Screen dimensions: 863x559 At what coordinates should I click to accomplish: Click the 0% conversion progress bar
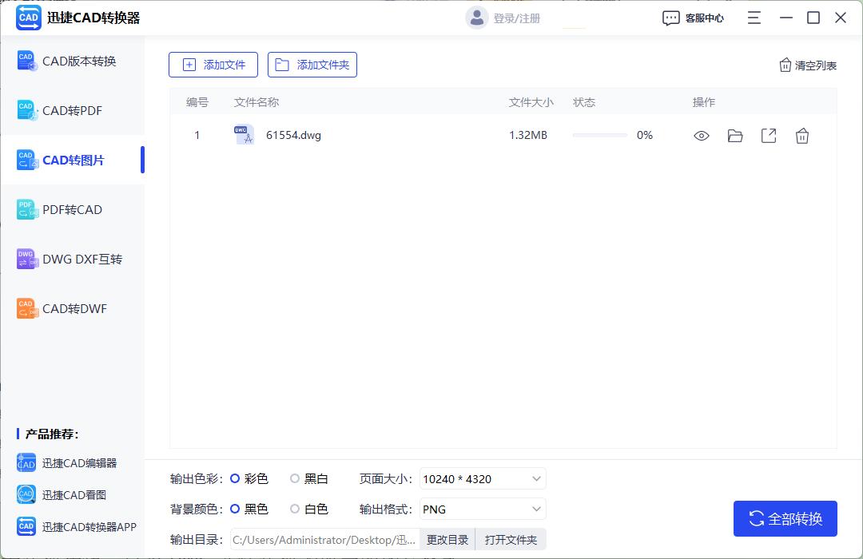pos(600,136)
